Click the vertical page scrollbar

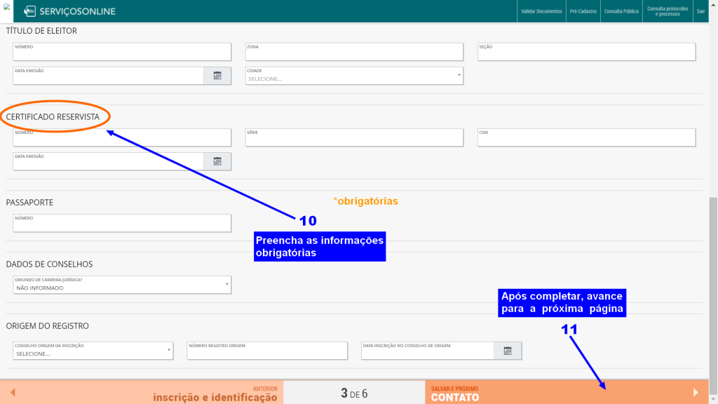click(x=713, y=281)
